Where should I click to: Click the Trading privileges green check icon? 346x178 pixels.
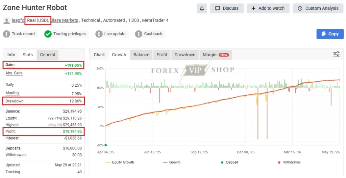48,34
